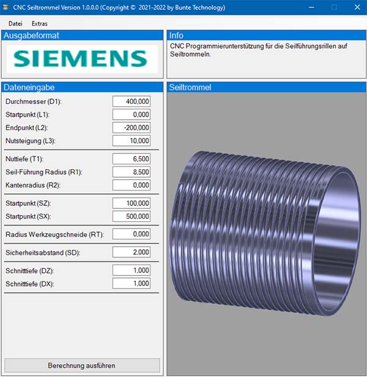Click the Seil-Führung Radius (R1) field
This screenshot has width=367, height=377.
(132, 172)
